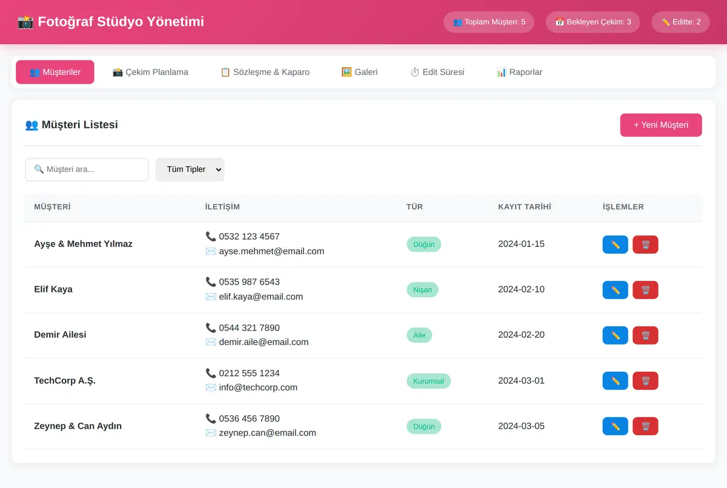Edit the TechCorp A.Ş. customer
The image size is (727, 488).
[615, 381]
